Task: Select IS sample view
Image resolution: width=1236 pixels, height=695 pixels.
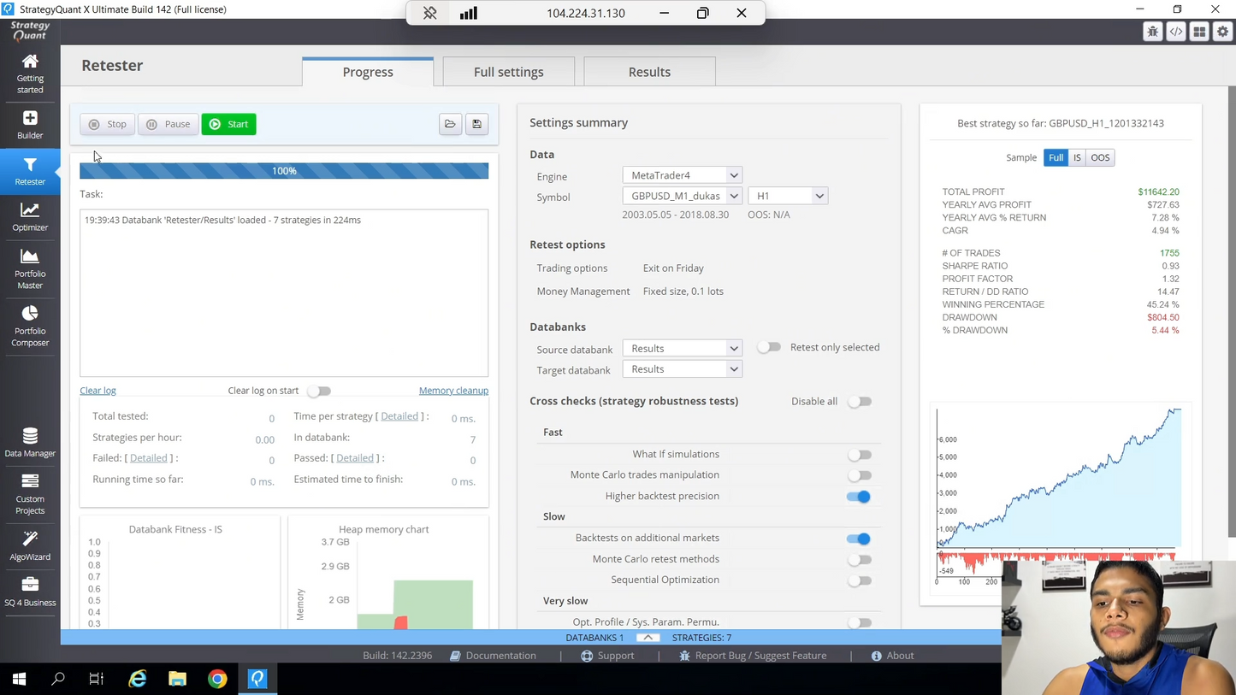Action: [1077, 157]
